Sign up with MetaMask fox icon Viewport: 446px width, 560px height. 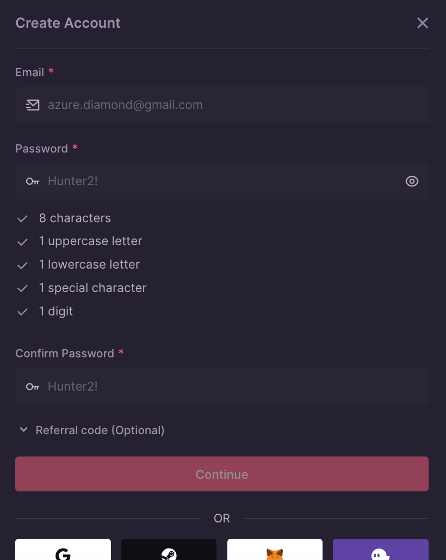(275, 551)
